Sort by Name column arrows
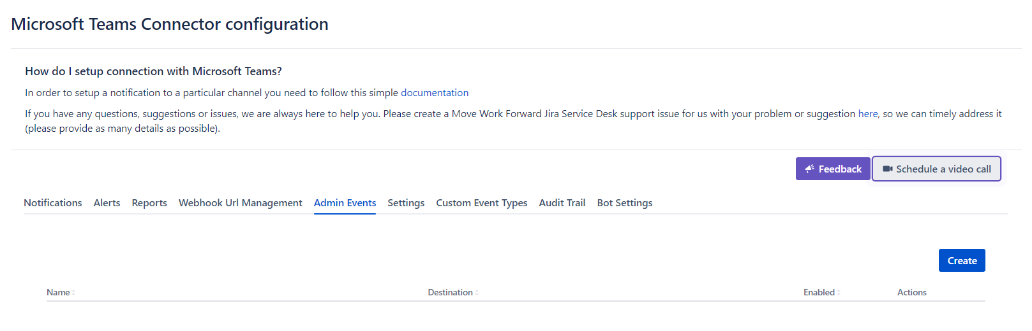The image size is (1032, 331). [74, 293]
